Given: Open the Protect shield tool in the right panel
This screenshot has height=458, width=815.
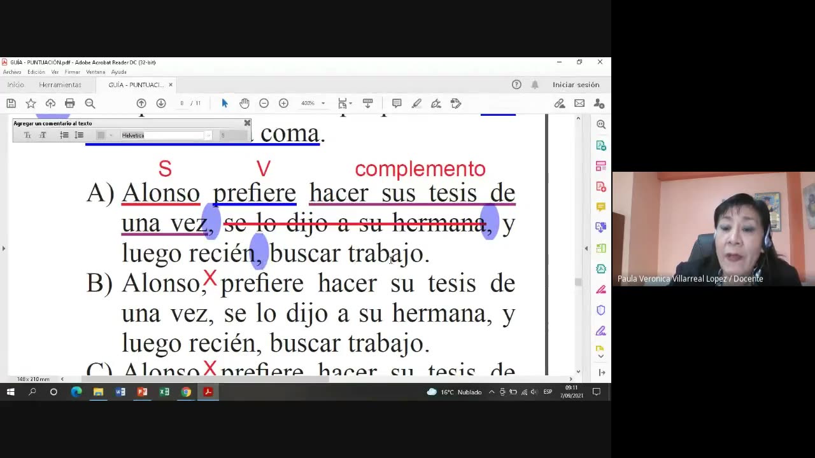Looking at the screenshot, I should (600, 310).
